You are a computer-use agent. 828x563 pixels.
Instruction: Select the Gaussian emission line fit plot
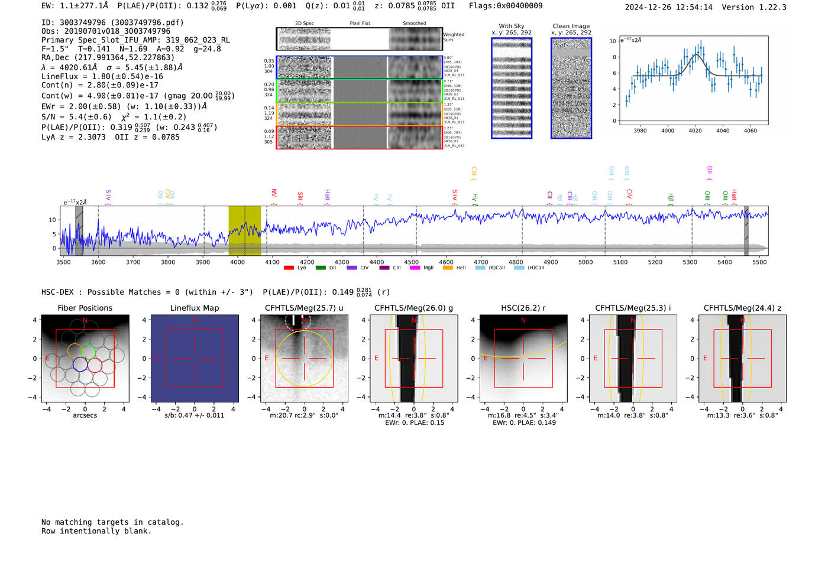[693, 80]
